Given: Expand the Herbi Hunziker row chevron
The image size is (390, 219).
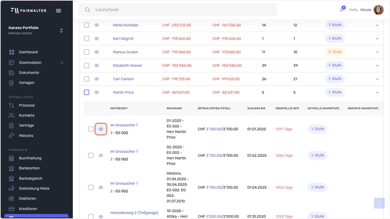Looking at the screenshot, I should pos(377,25).
